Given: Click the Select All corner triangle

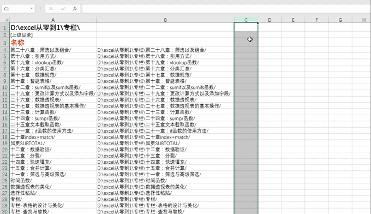Looking at the screenshot, I should pos(7,20).
